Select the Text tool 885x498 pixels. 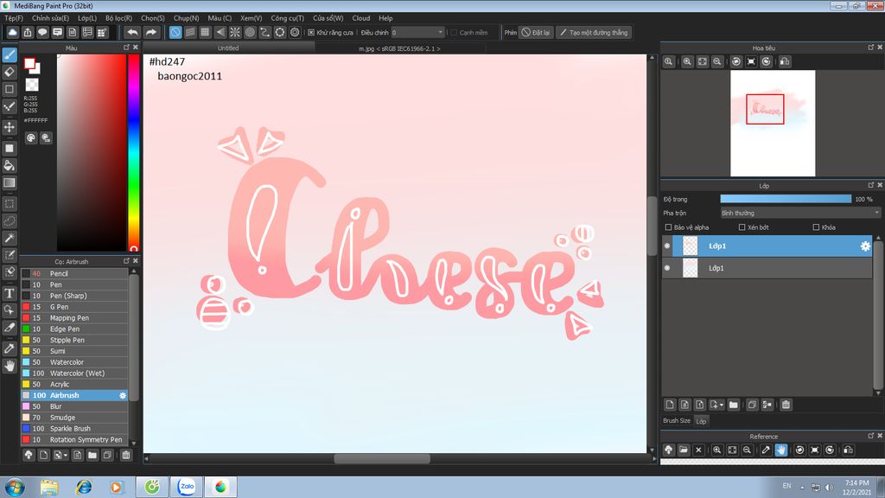pos(10,293)
